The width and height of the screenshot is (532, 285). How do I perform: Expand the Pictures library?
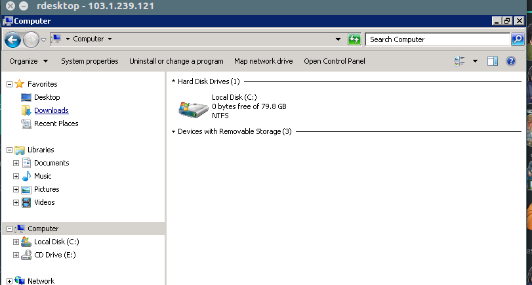(x=16, y=189)
